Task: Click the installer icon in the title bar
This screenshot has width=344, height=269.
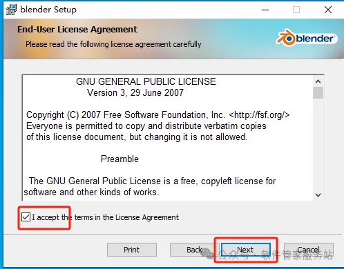Action: tap(11, 10)
